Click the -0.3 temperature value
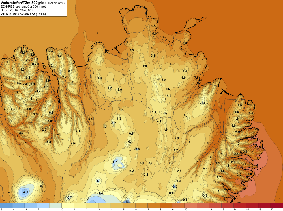The image size is (283, 211). 205,195
